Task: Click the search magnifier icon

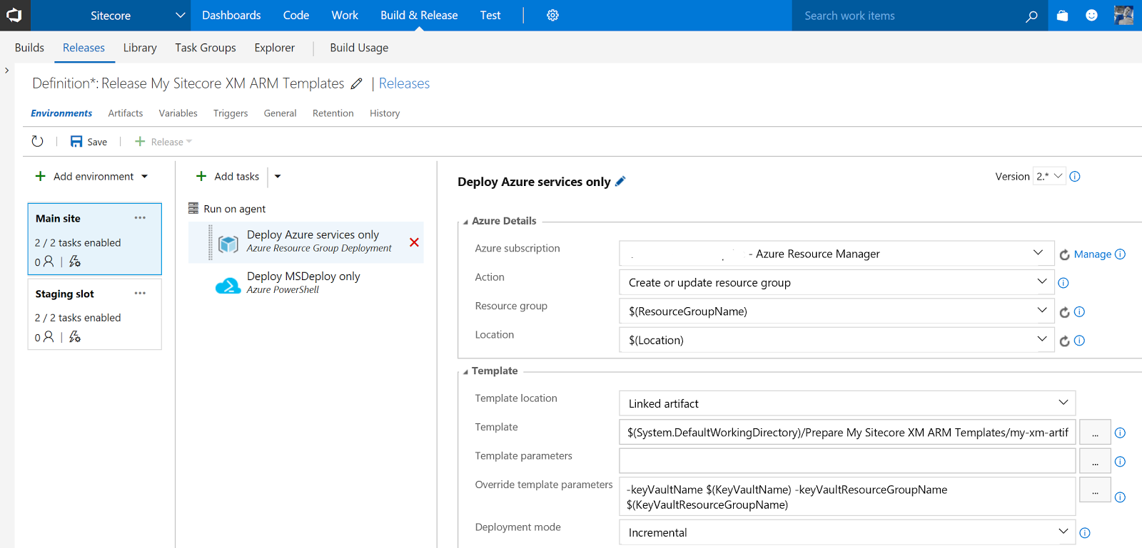Action: coord(1031,16)
